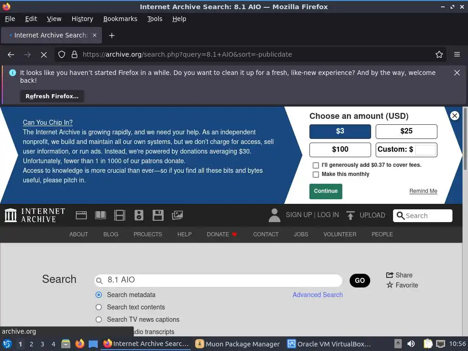This screenshot has width=468, height=351.
Task: Open the Images icon
Action: (x=177, y=215)
